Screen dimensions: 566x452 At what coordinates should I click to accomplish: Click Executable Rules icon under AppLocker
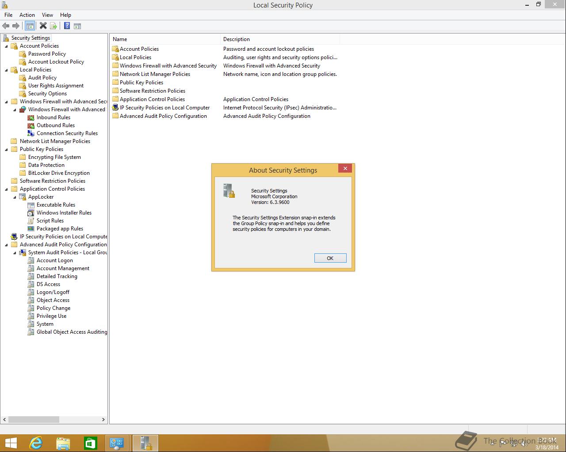pos(31,205)
